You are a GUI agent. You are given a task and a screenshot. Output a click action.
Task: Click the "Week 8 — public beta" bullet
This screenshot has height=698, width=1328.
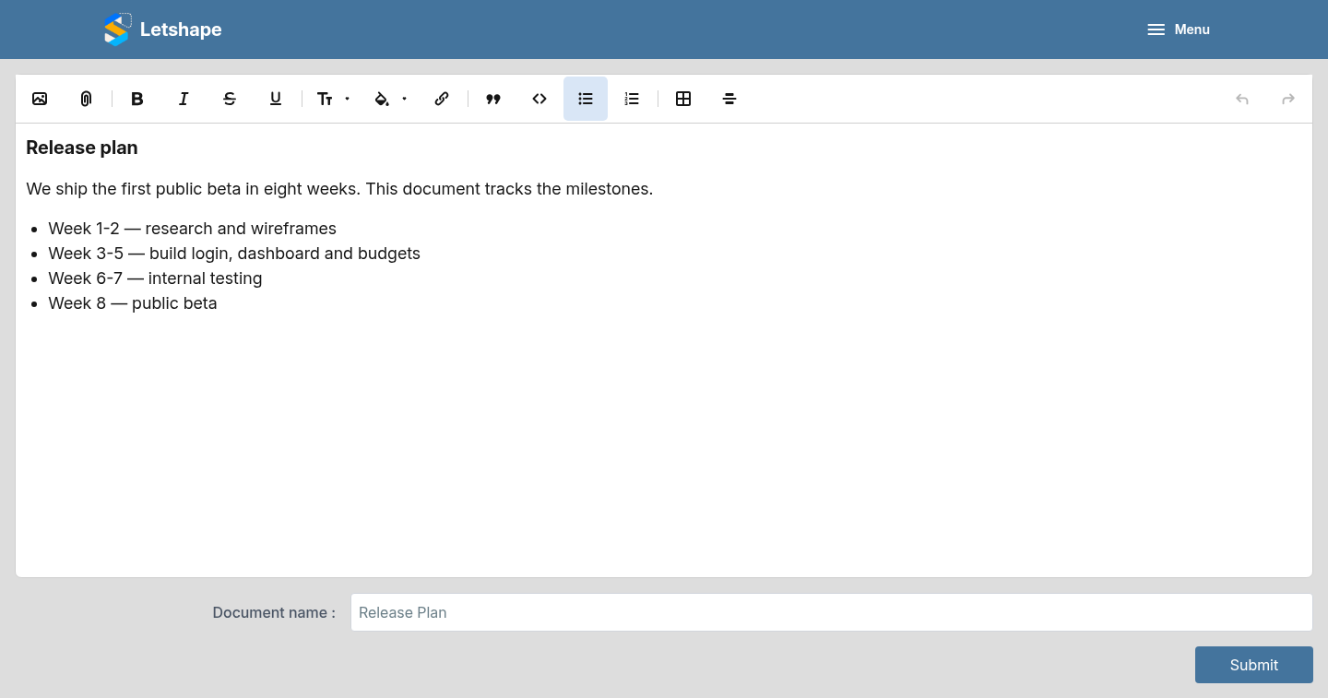[x=133, y=303]
